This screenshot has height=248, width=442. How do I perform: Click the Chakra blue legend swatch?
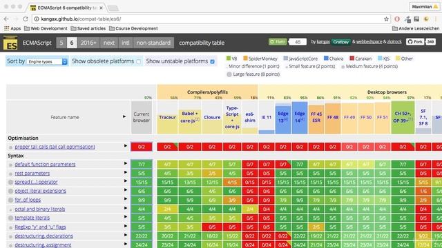(x=326, y=58)
